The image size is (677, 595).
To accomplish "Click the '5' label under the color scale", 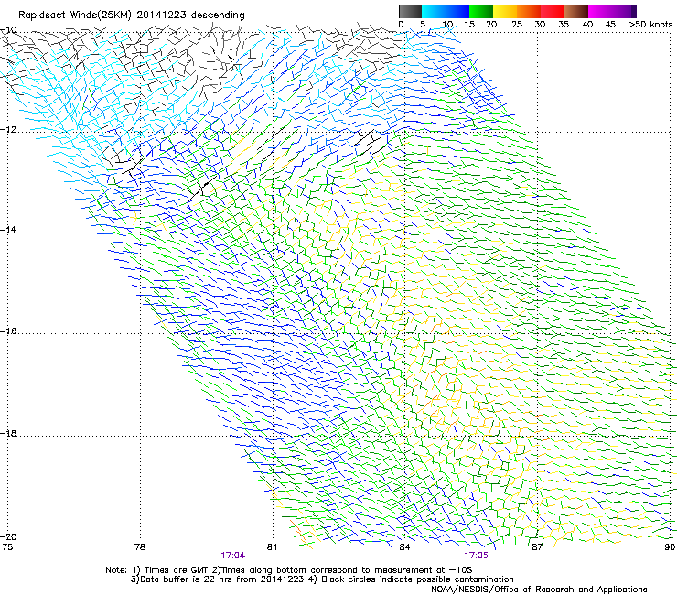I will 423,25.
